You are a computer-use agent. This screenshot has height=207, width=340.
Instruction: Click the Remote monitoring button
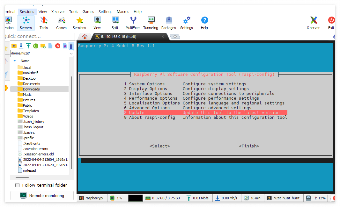pos(42,196)
